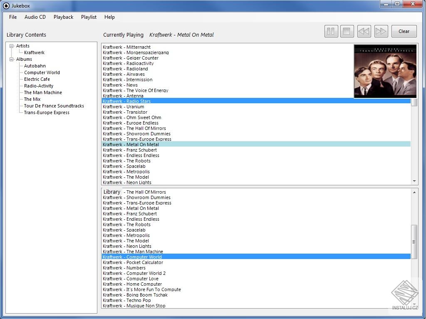This screenshot has width=426, height=319.
Task: Open the Audio CD menu
Action: point(35,17)
